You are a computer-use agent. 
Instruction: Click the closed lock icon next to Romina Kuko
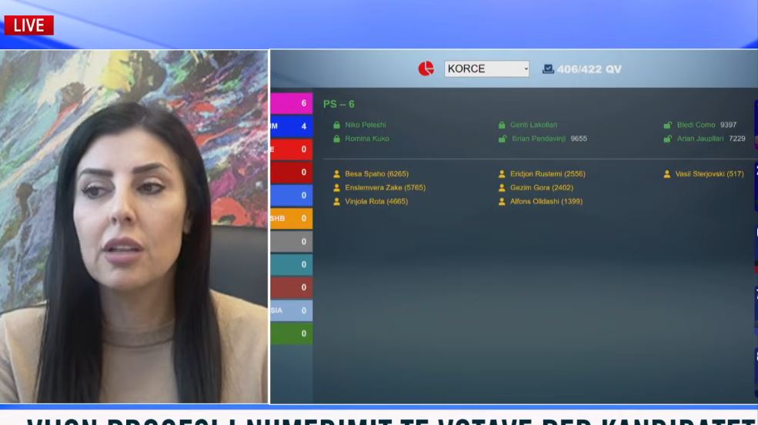(x=336, y=139)
